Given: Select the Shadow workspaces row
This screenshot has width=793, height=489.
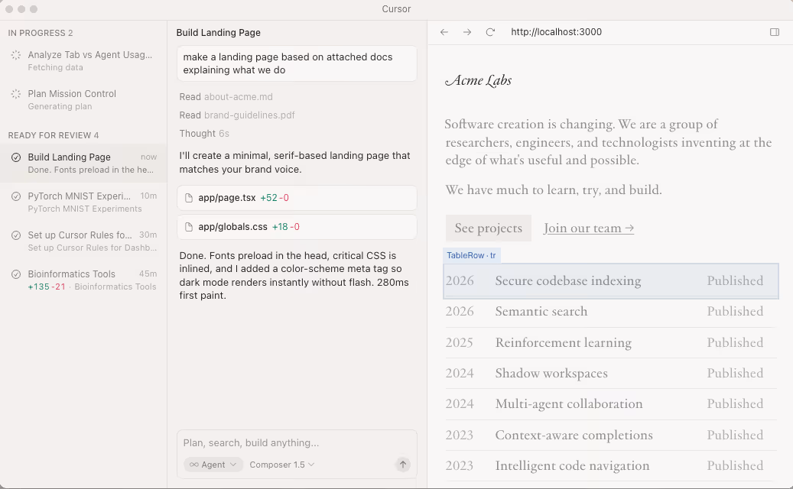Looking at the screenshot, I should coord(611,374).
